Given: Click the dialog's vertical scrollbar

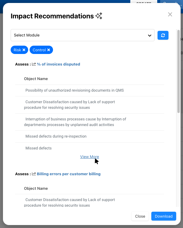Looking at the screenshot, I should (178, 71).
